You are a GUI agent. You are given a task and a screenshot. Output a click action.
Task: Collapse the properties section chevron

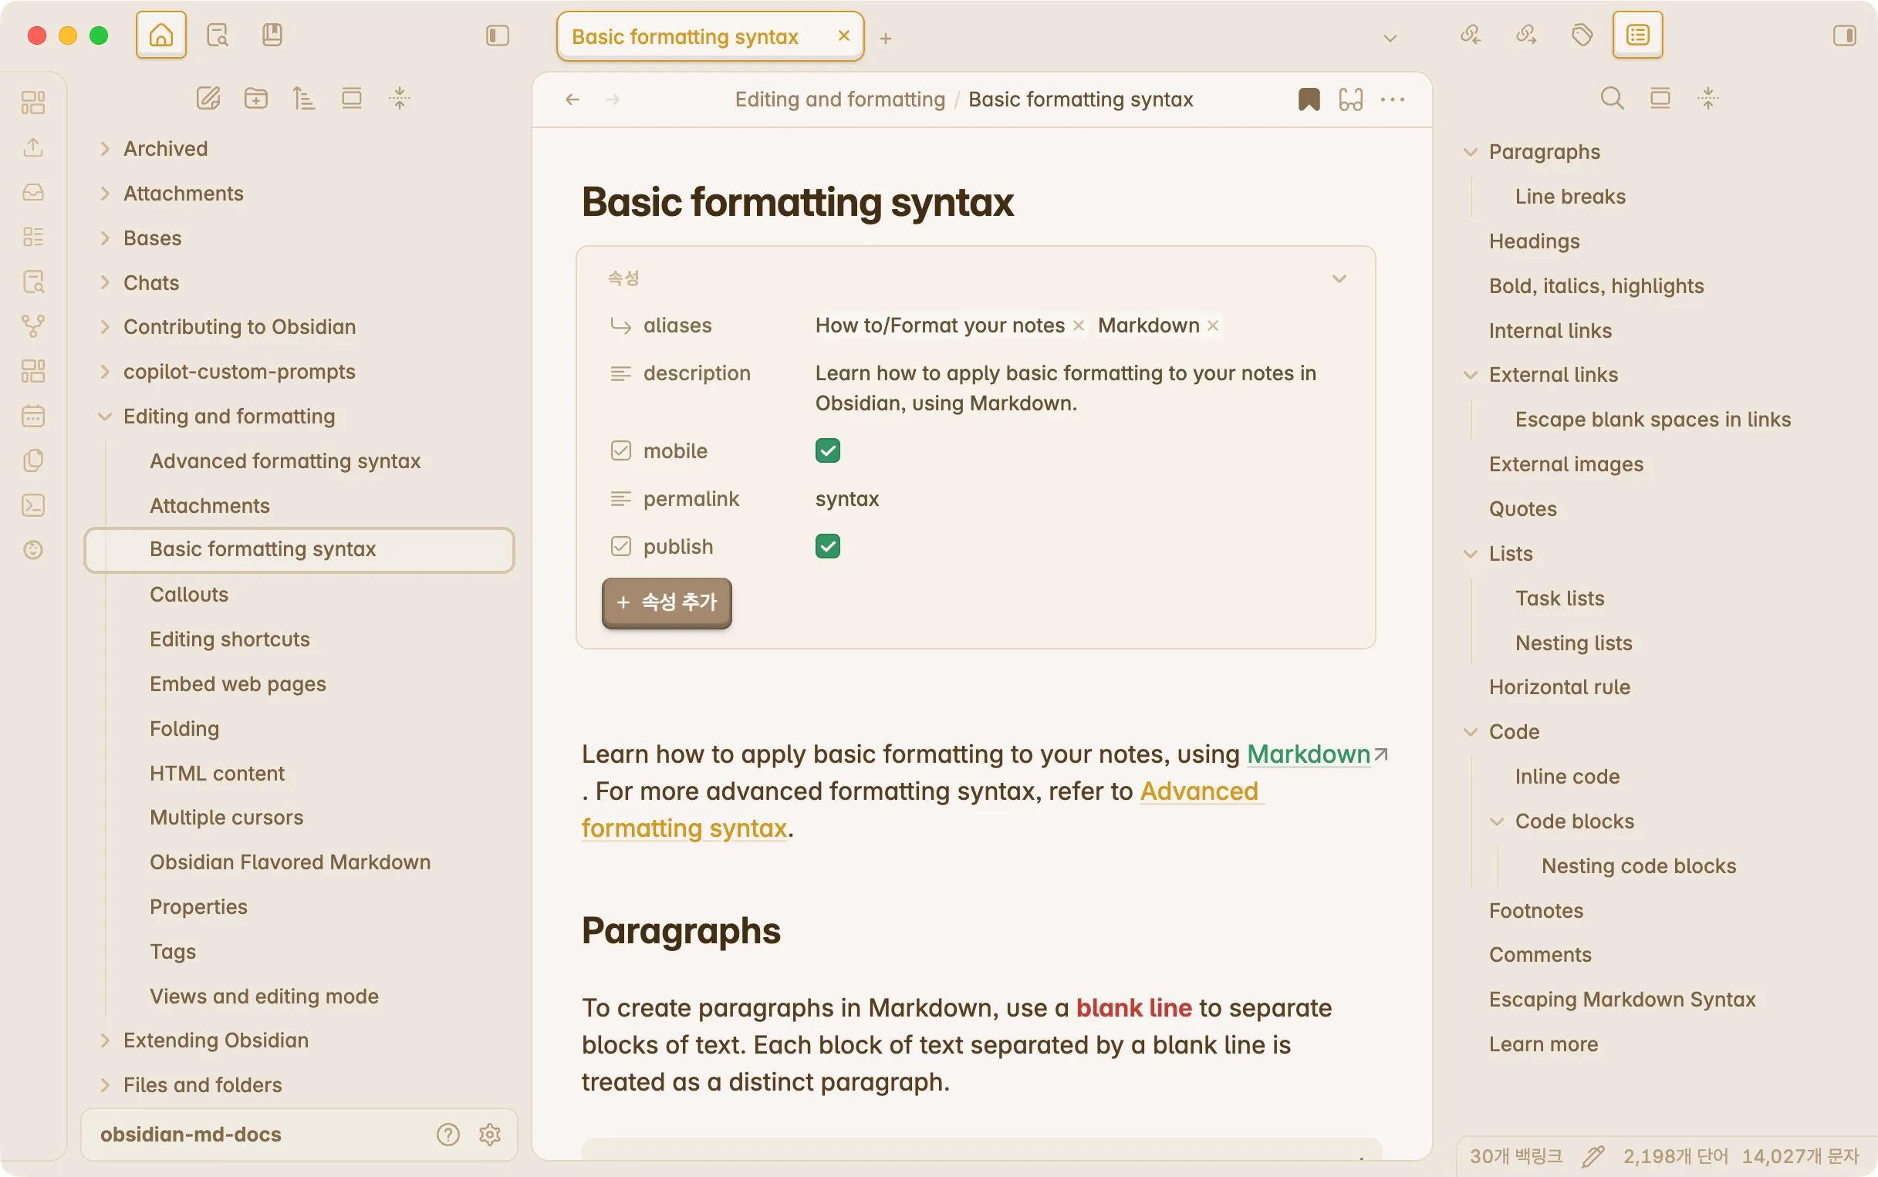click(1339, 278)
